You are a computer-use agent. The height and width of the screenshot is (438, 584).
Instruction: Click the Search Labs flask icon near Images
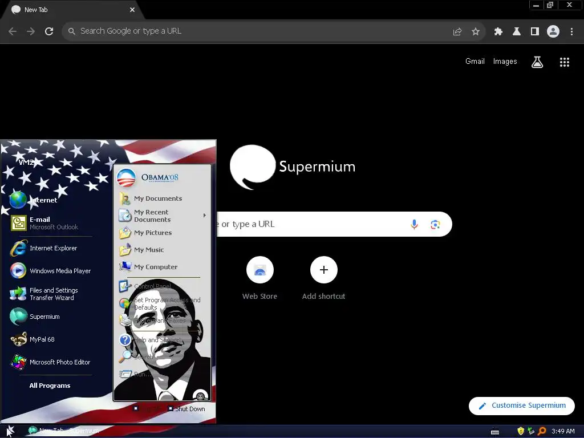point(537,62)
